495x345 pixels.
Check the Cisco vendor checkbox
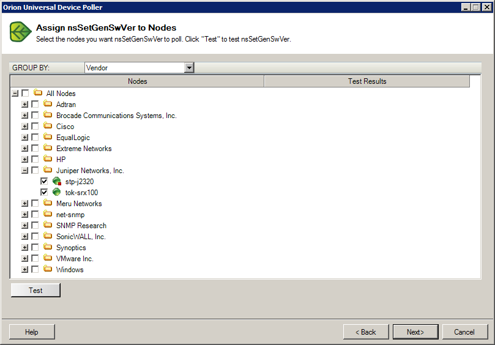coord(35,126)
